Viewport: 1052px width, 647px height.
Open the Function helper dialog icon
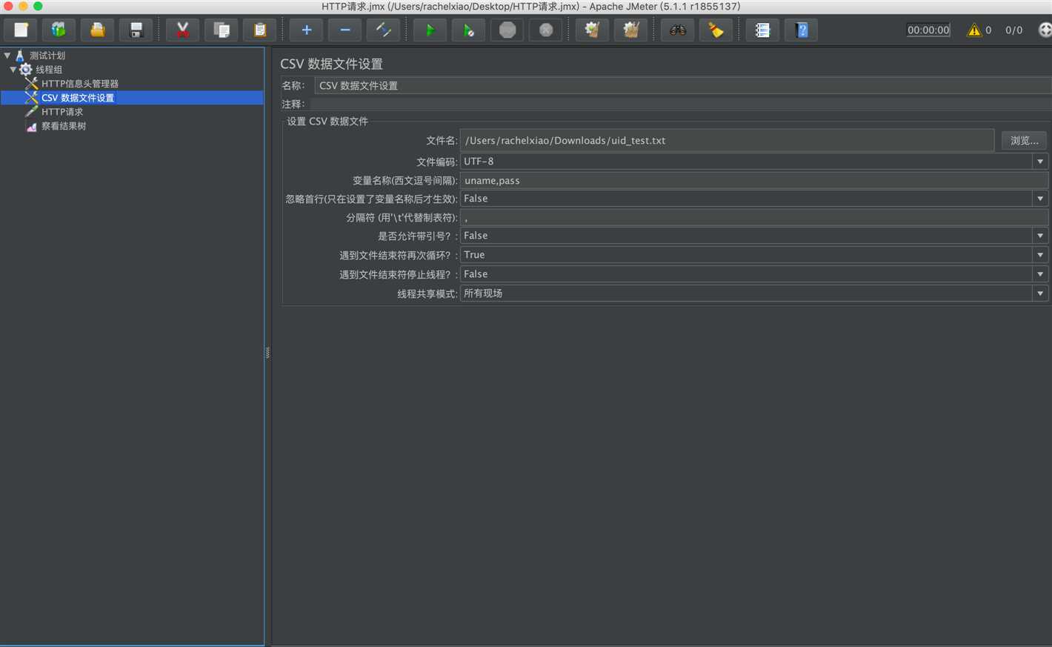point(762,30)
